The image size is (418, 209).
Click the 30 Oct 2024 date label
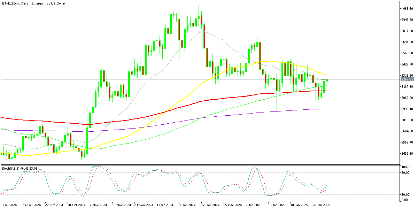77,205
